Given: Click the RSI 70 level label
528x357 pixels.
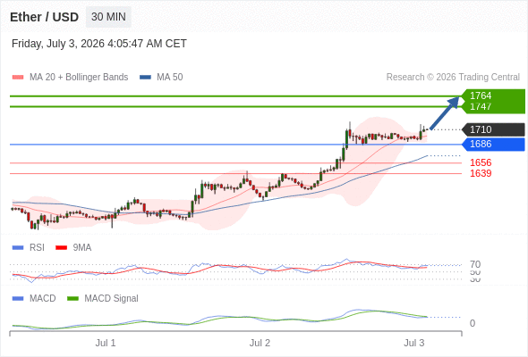Looking at the screenshot, I should [475, 264].
